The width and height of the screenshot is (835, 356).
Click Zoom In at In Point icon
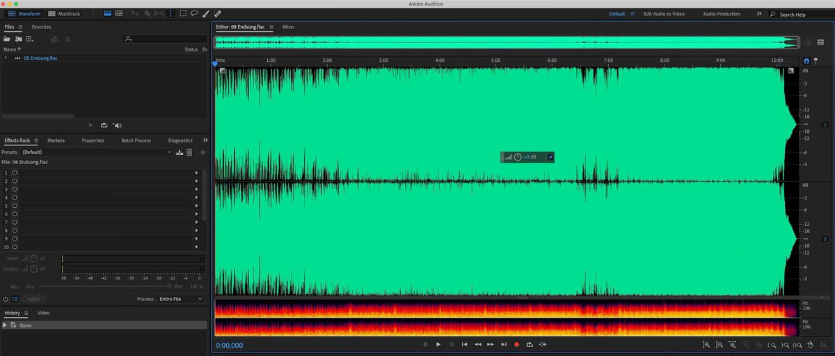click(x=772, y=345)
